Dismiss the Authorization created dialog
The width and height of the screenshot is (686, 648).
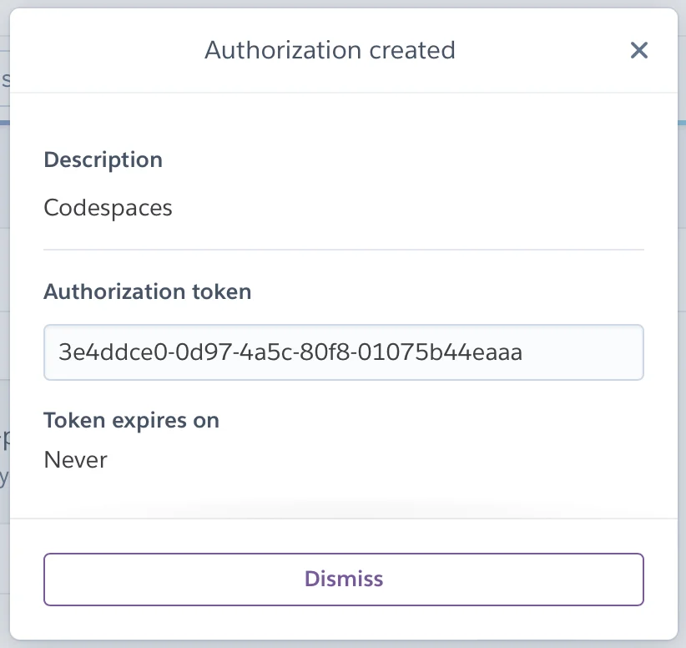pyautogui.click(x=343, y=579)
